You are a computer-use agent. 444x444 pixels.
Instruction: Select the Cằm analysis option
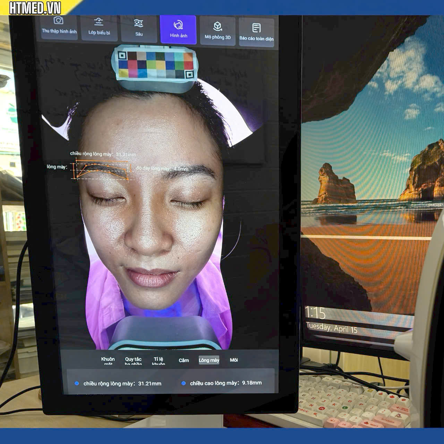(x=184, y=360)
